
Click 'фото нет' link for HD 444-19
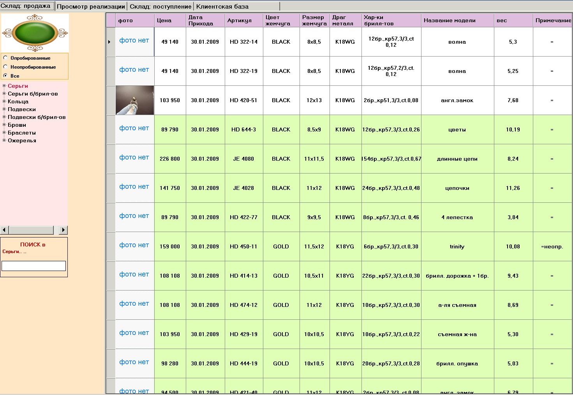(134, 362)
